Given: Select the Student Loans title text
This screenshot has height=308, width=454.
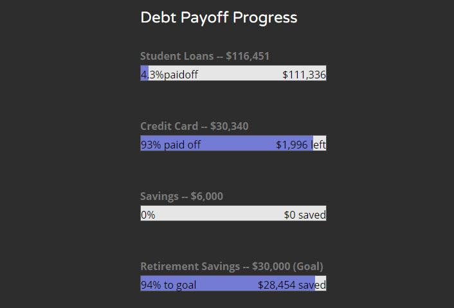Looking at the screenshot, I should [x=177, y=56].
